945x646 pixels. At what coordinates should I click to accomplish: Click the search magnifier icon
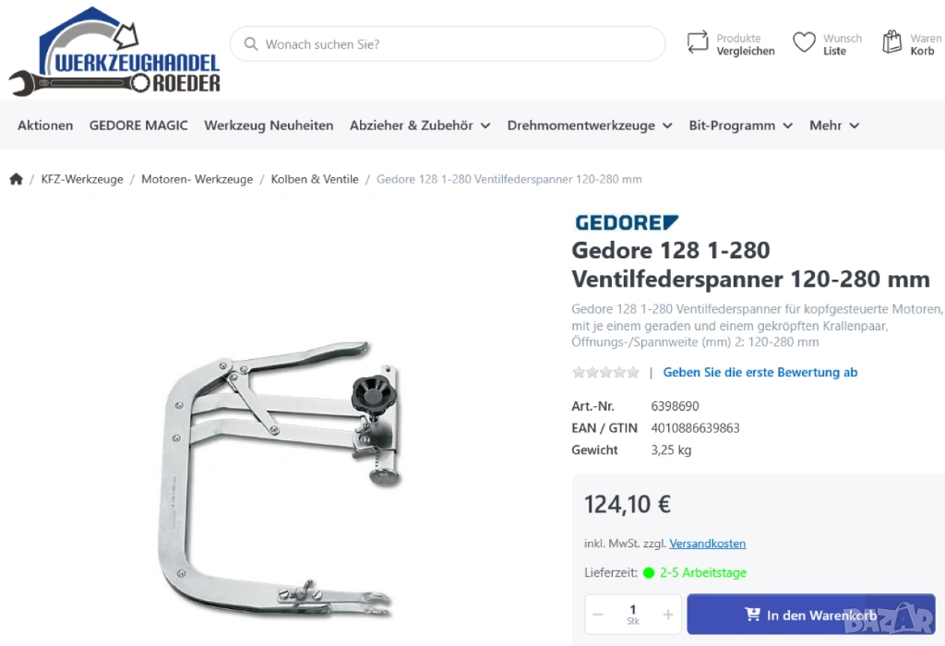[x=251, y=44]
